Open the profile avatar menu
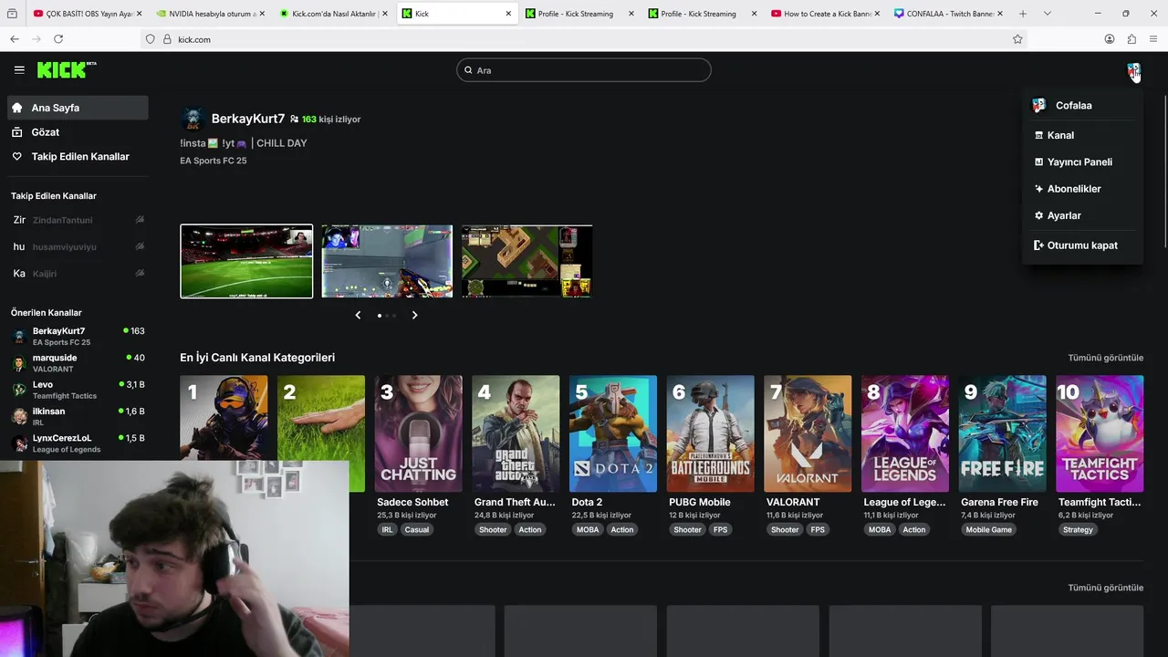The width and height of the screenshot is (1168, 657). tap(1133, 70)
